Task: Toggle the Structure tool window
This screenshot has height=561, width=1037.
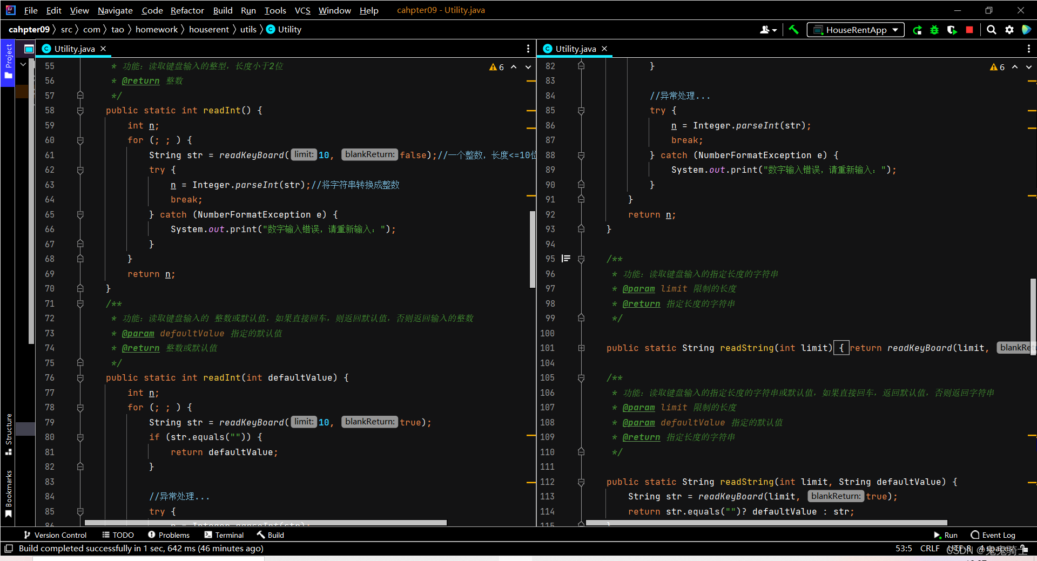Action: pos(8,434)
